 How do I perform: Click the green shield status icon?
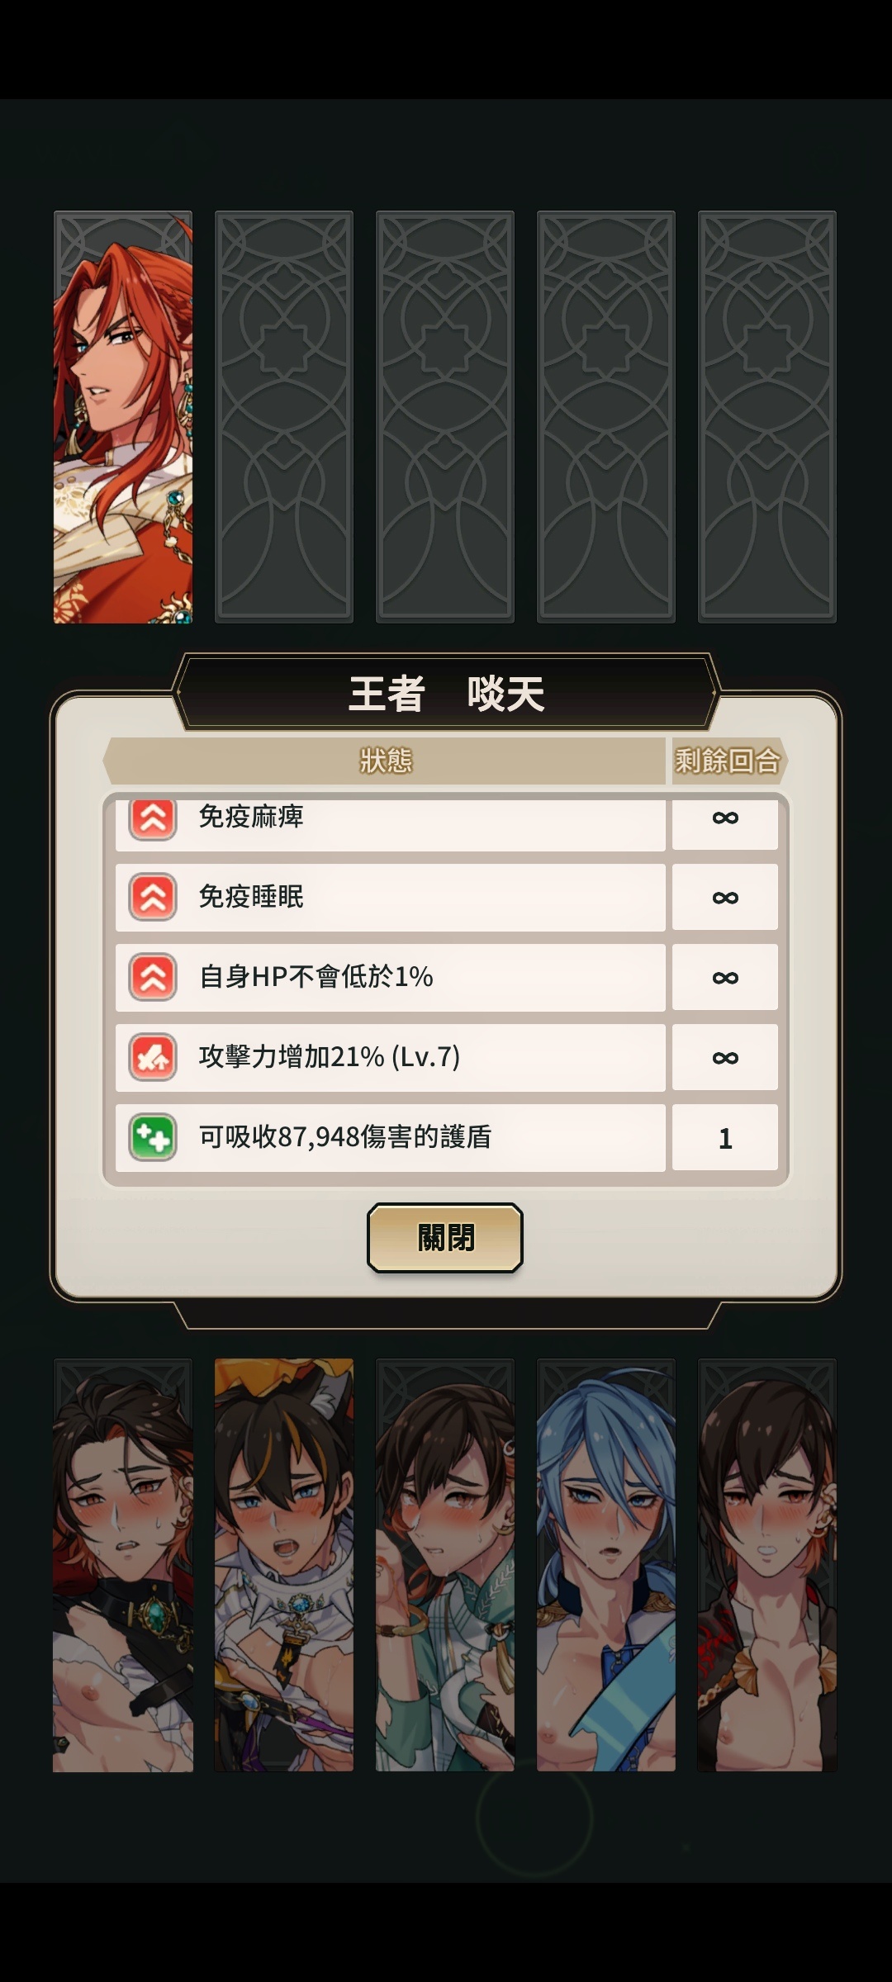pyautogui.click(x=153, y=1137)
